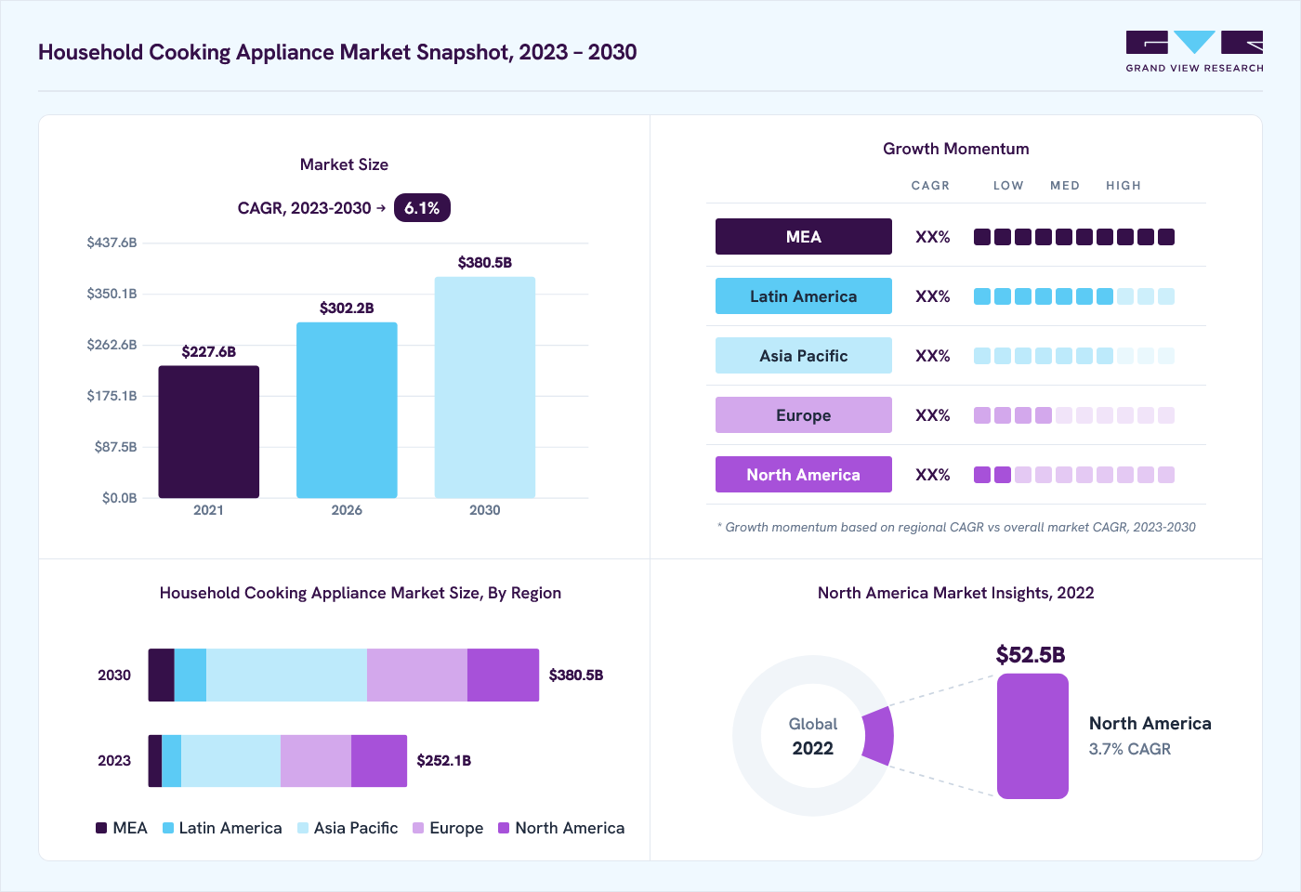Click the North America Market Insights heading
This screenshot has width=1301, height=892.
[956, 593]
